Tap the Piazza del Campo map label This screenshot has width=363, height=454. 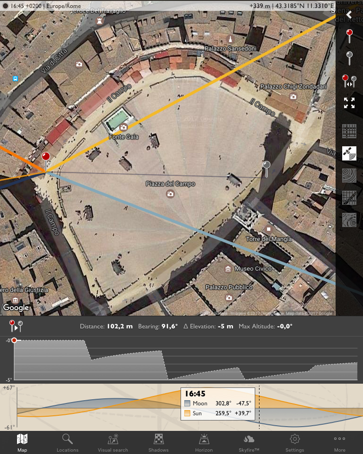pos(170,184)
